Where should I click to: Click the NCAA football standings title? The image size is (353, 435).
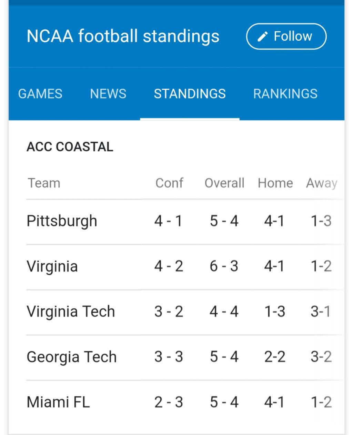pos(123,37)
